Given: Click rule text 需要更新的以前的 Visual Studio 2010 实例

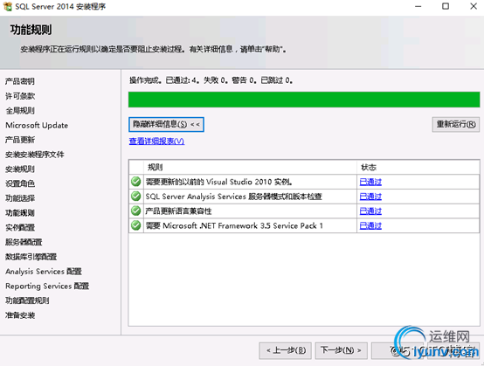Looking at the screenshot, I should [219, 182].
